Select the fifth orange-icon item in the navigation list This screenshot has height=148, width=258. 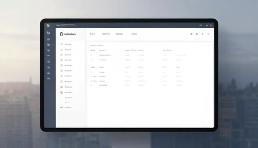click(66, 65)
